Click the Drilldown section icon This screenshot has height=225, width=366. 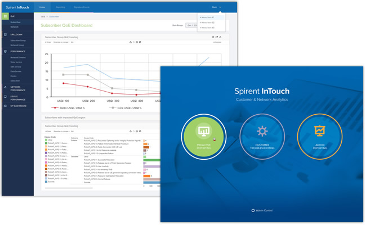tap(5, 34)
